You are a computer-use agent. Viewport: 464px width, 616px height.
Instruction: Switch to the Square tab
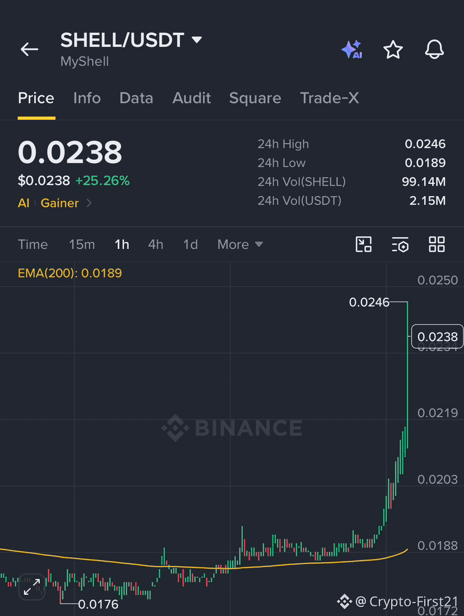(x=255, y=98)
